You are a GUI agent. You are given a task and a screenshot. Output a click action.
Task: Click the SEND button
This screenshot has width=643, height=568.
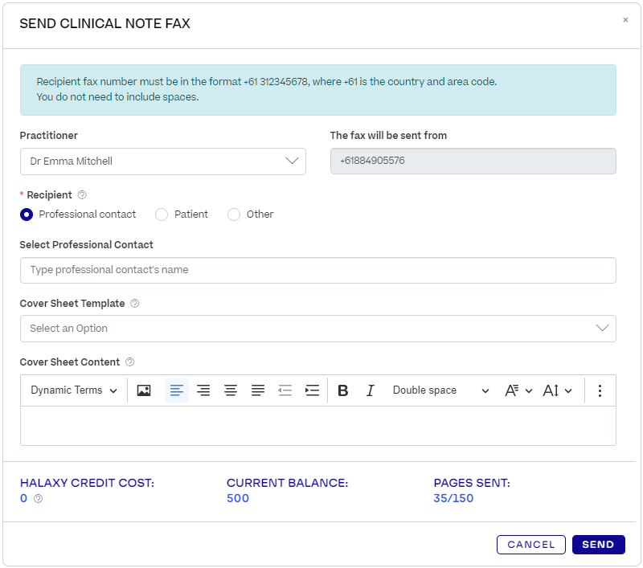(x=598, y=544)
